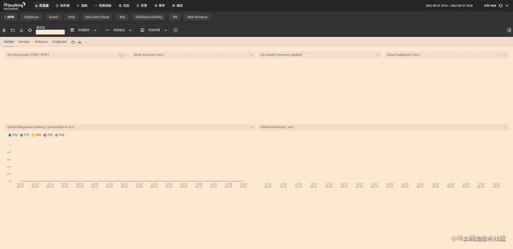Image resolution: width=513 pixels, height=249 pixels.
Task: Click Global Response Latency panel title
Action: (x=41, y=127)
